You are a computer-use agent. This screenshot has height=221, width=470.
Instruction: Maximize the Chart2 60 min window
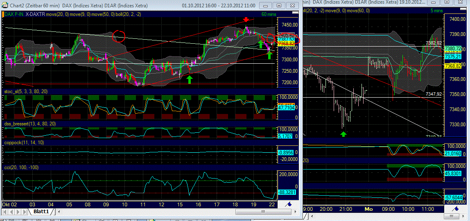279,5
